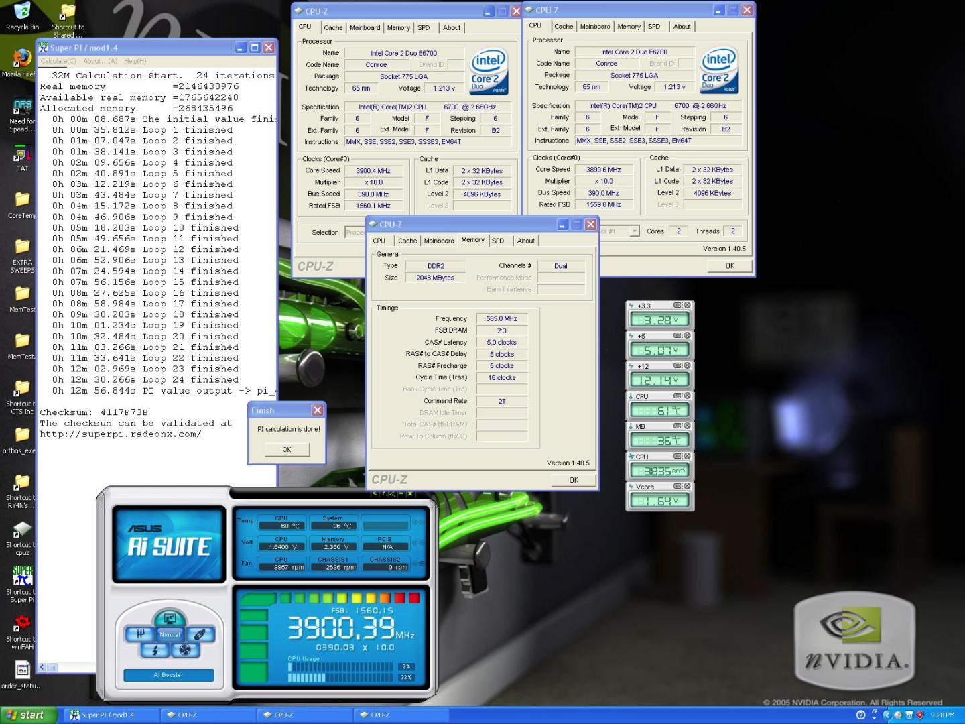Open Memory tab in left CPU-Z window
This screenshot has height=724, width=965.
click(x=398, y=27)
